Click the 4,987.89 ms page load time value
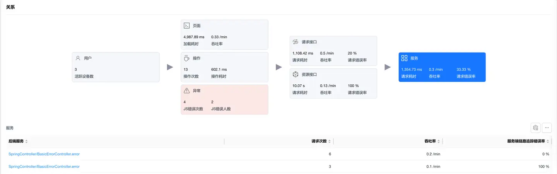The image size is (557, 174). point(194,37)
